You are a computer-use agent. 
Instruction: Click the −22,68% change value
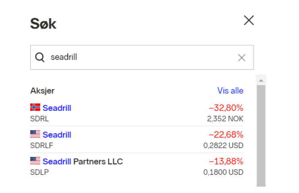point(226,135)
